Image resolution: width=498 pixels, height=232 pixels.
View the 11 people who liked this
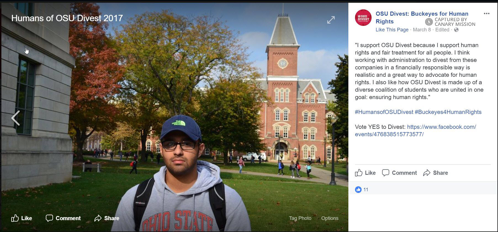coord(366,190)
